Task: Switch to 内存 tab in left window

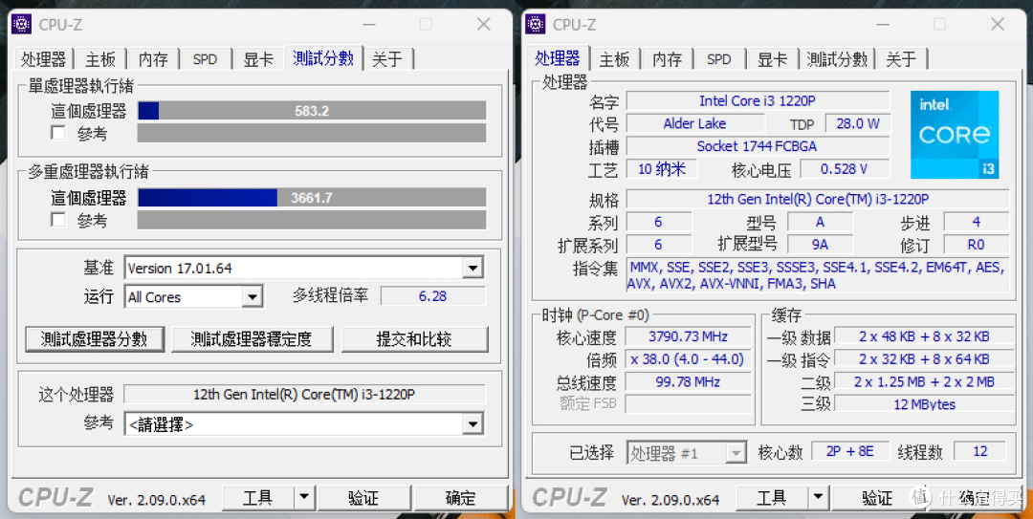Action: pyautogui.click(x=153, y=59)
